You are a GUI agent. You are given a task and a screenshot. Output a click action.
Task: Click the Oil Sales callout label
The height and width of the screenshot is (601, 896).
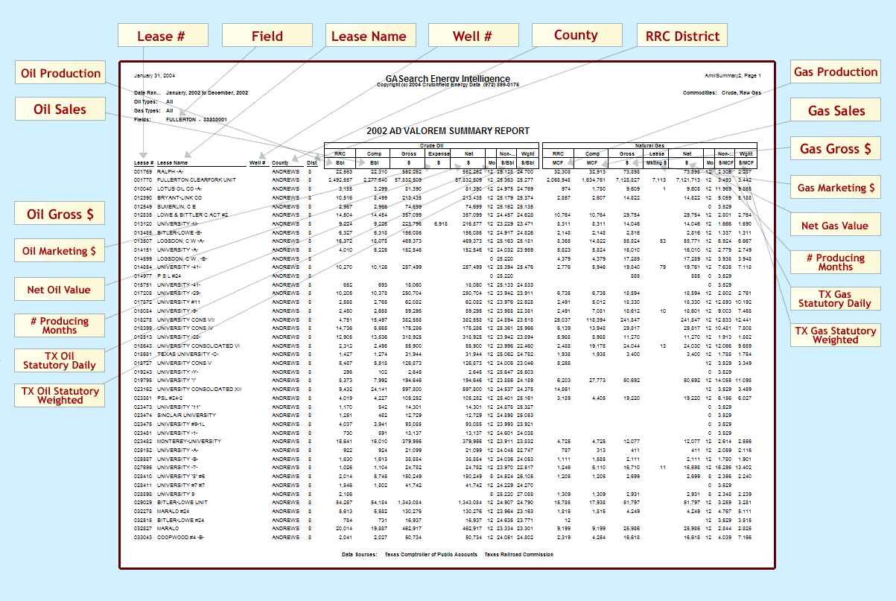[x=60, y=109]
